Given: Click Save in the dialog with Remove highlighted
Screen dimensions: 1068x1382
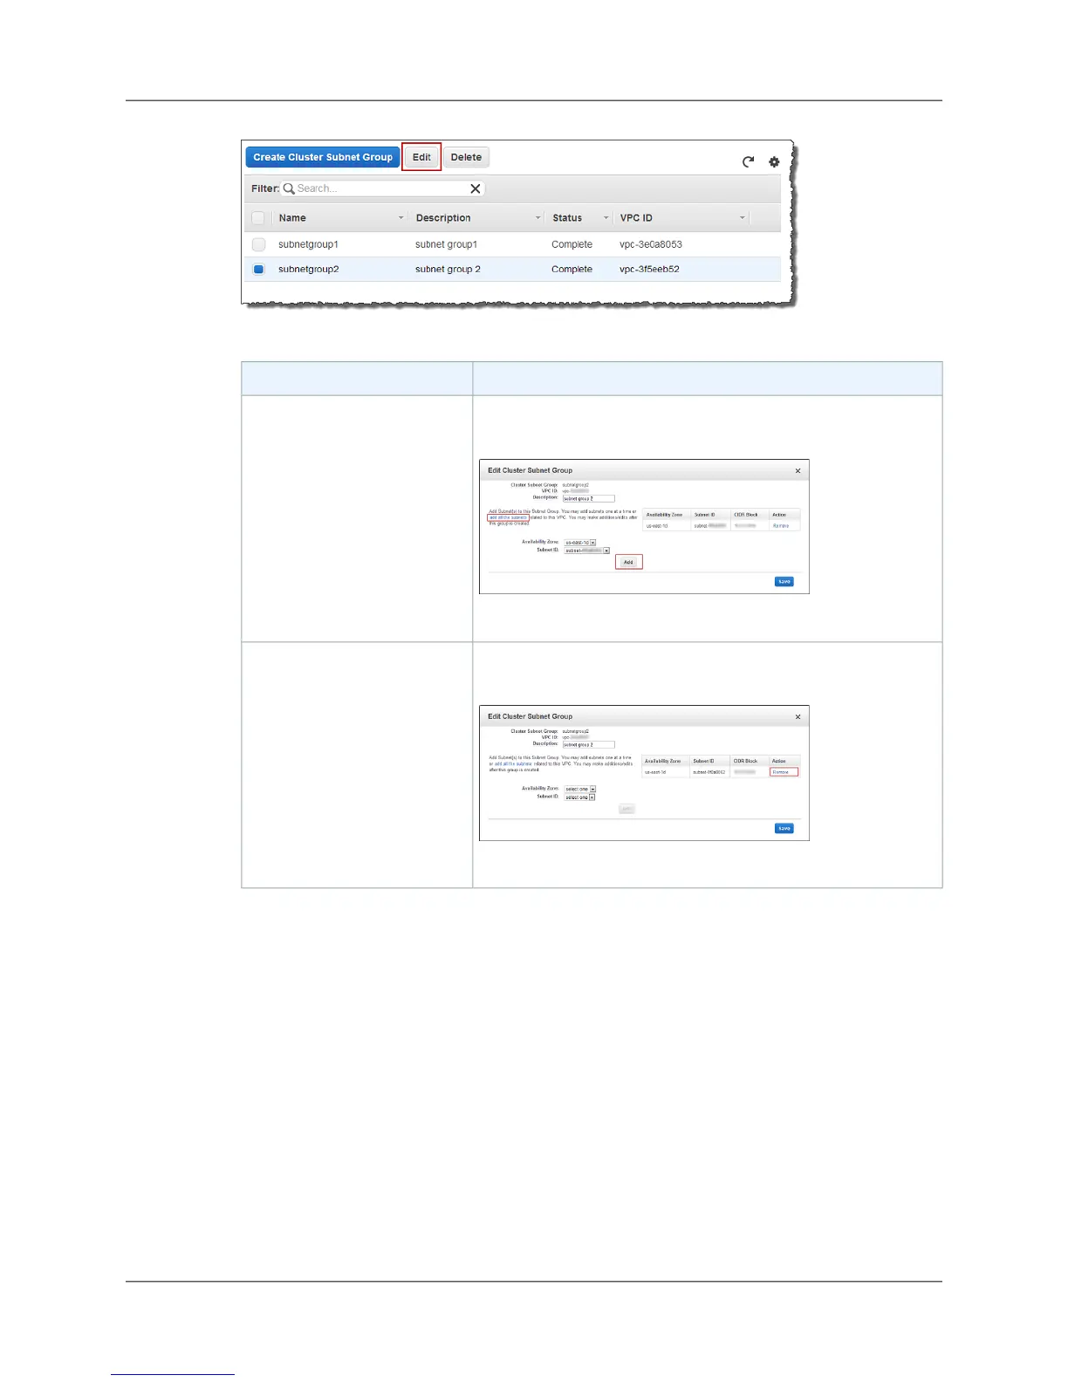Looking at the screenshot, I should coord(784,829).
